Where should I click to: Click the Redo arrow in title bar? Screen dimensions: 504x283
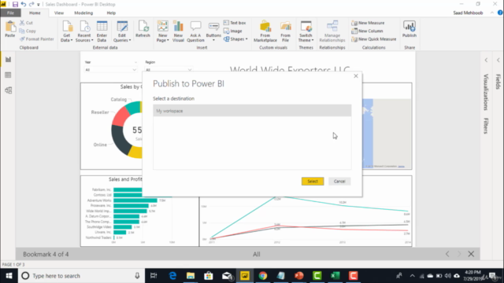tap(31, 4)
